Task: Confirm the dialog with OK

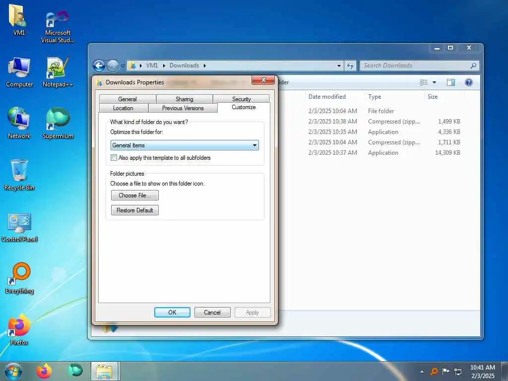Action: [x=172, y=313]
